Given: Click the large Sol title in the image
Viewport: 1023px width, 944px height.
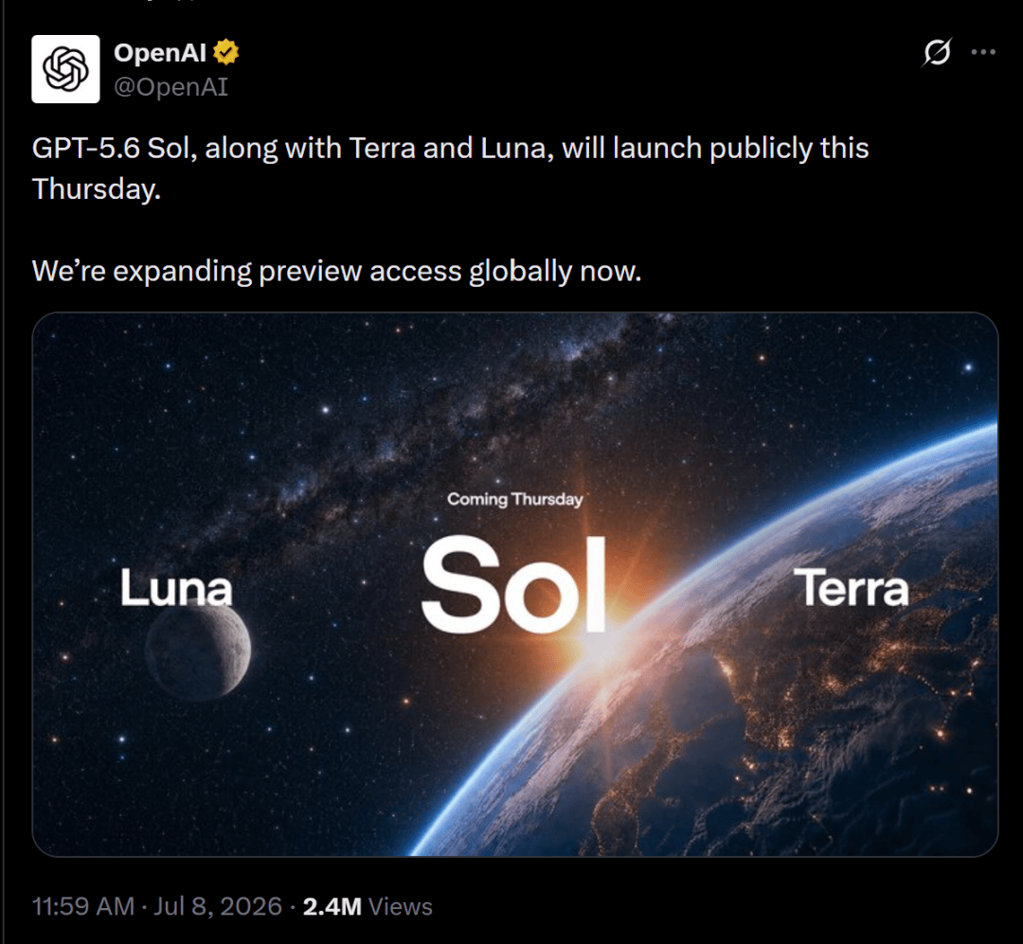Looking at the screenshot, I should tap(514, 584).
